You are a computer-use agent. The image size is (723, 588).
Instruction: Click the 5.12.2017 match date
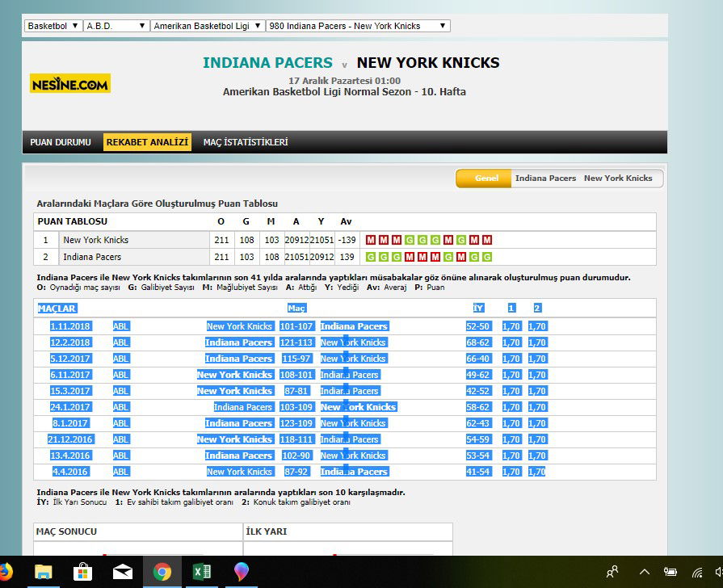(x=70, y=359)
